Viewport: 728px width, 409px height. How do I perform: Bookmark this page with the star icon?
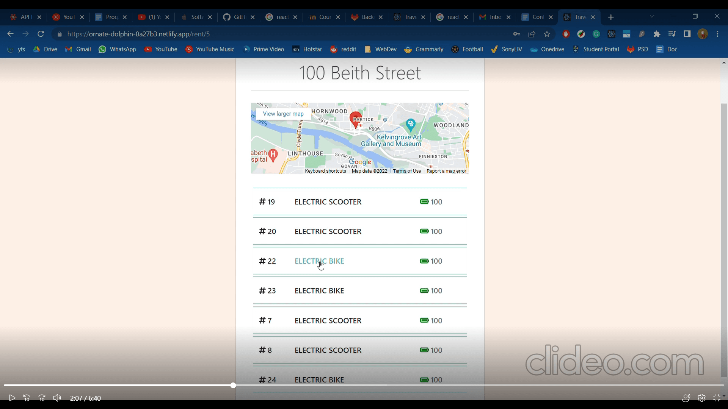[547, 34]
